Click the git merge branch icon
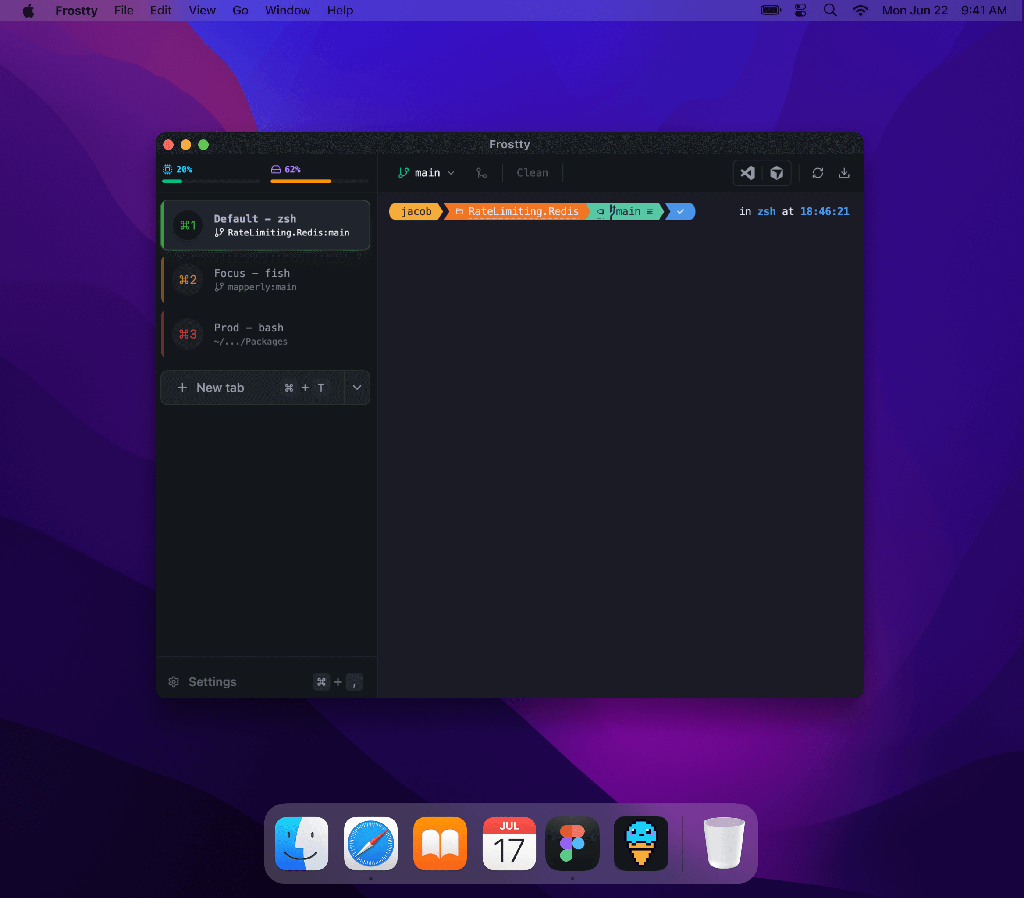1024x898 pixels. click(481, 173)
